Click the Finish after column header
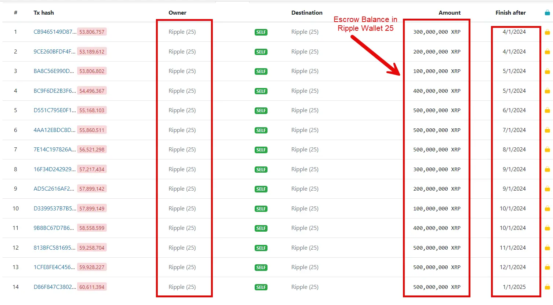This screenshot has height=305, width=553. point(510,13)
